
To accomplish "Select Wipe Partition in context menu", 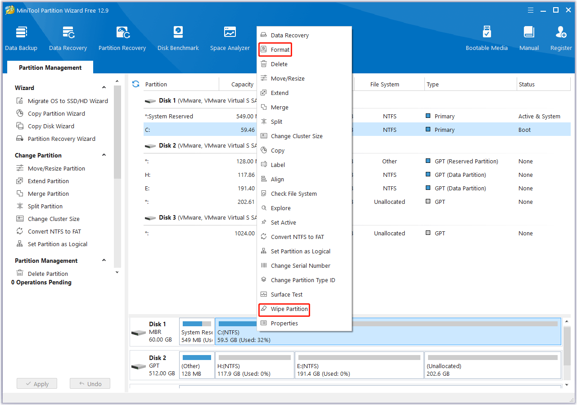I will click(289, 309).
